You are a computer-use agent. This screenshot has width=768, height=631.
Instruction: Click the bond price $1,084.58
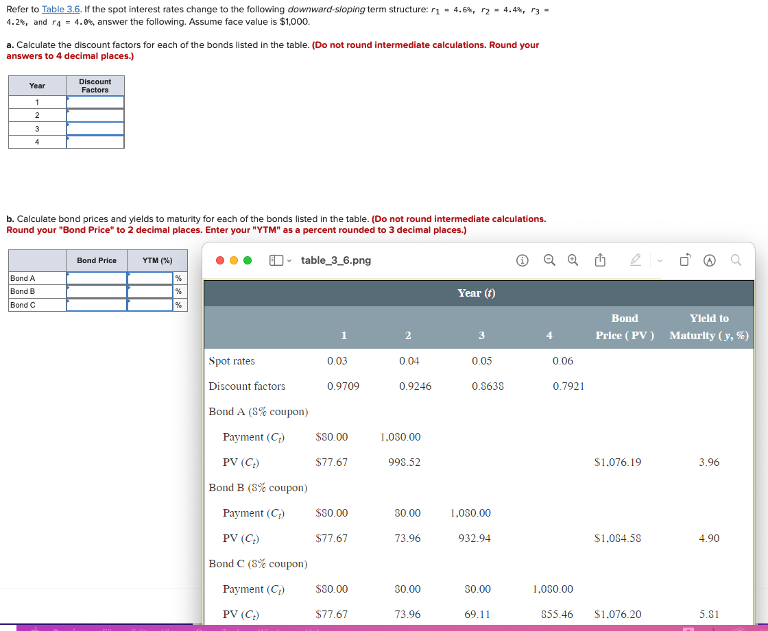(617, 538)
